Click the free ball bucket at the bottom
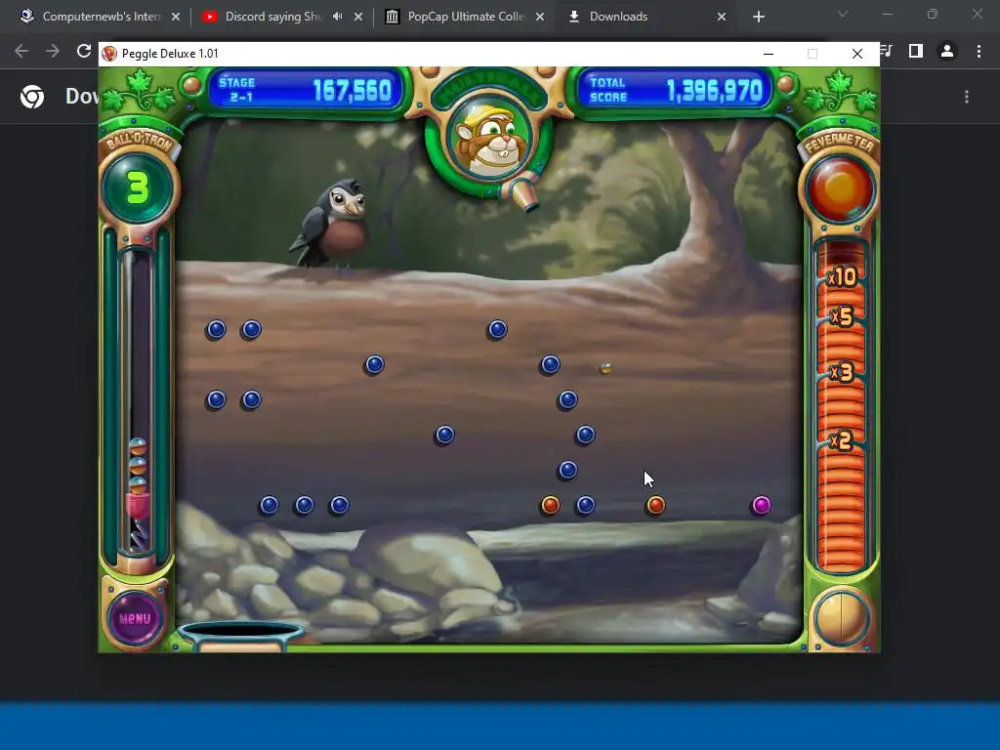 tap(241, 635)
